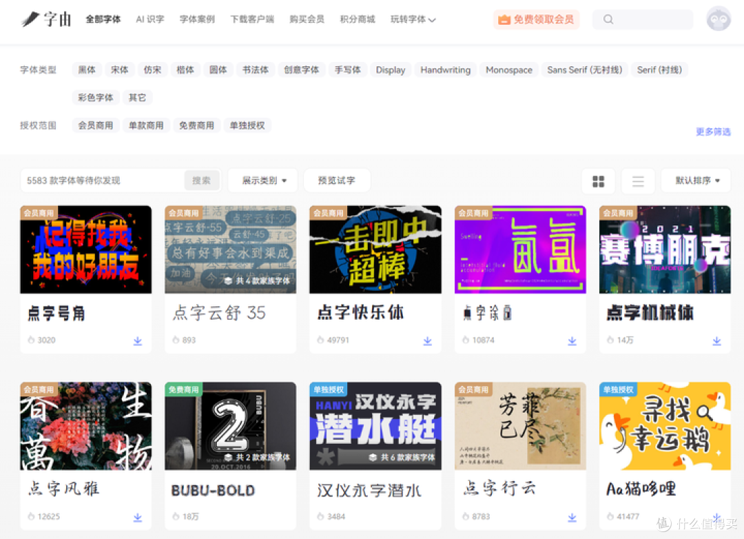The width and height of the screenshot is (744, 539).
Task: Like the 点字机械体 font (14万)
Action: (x=610, y=340)
